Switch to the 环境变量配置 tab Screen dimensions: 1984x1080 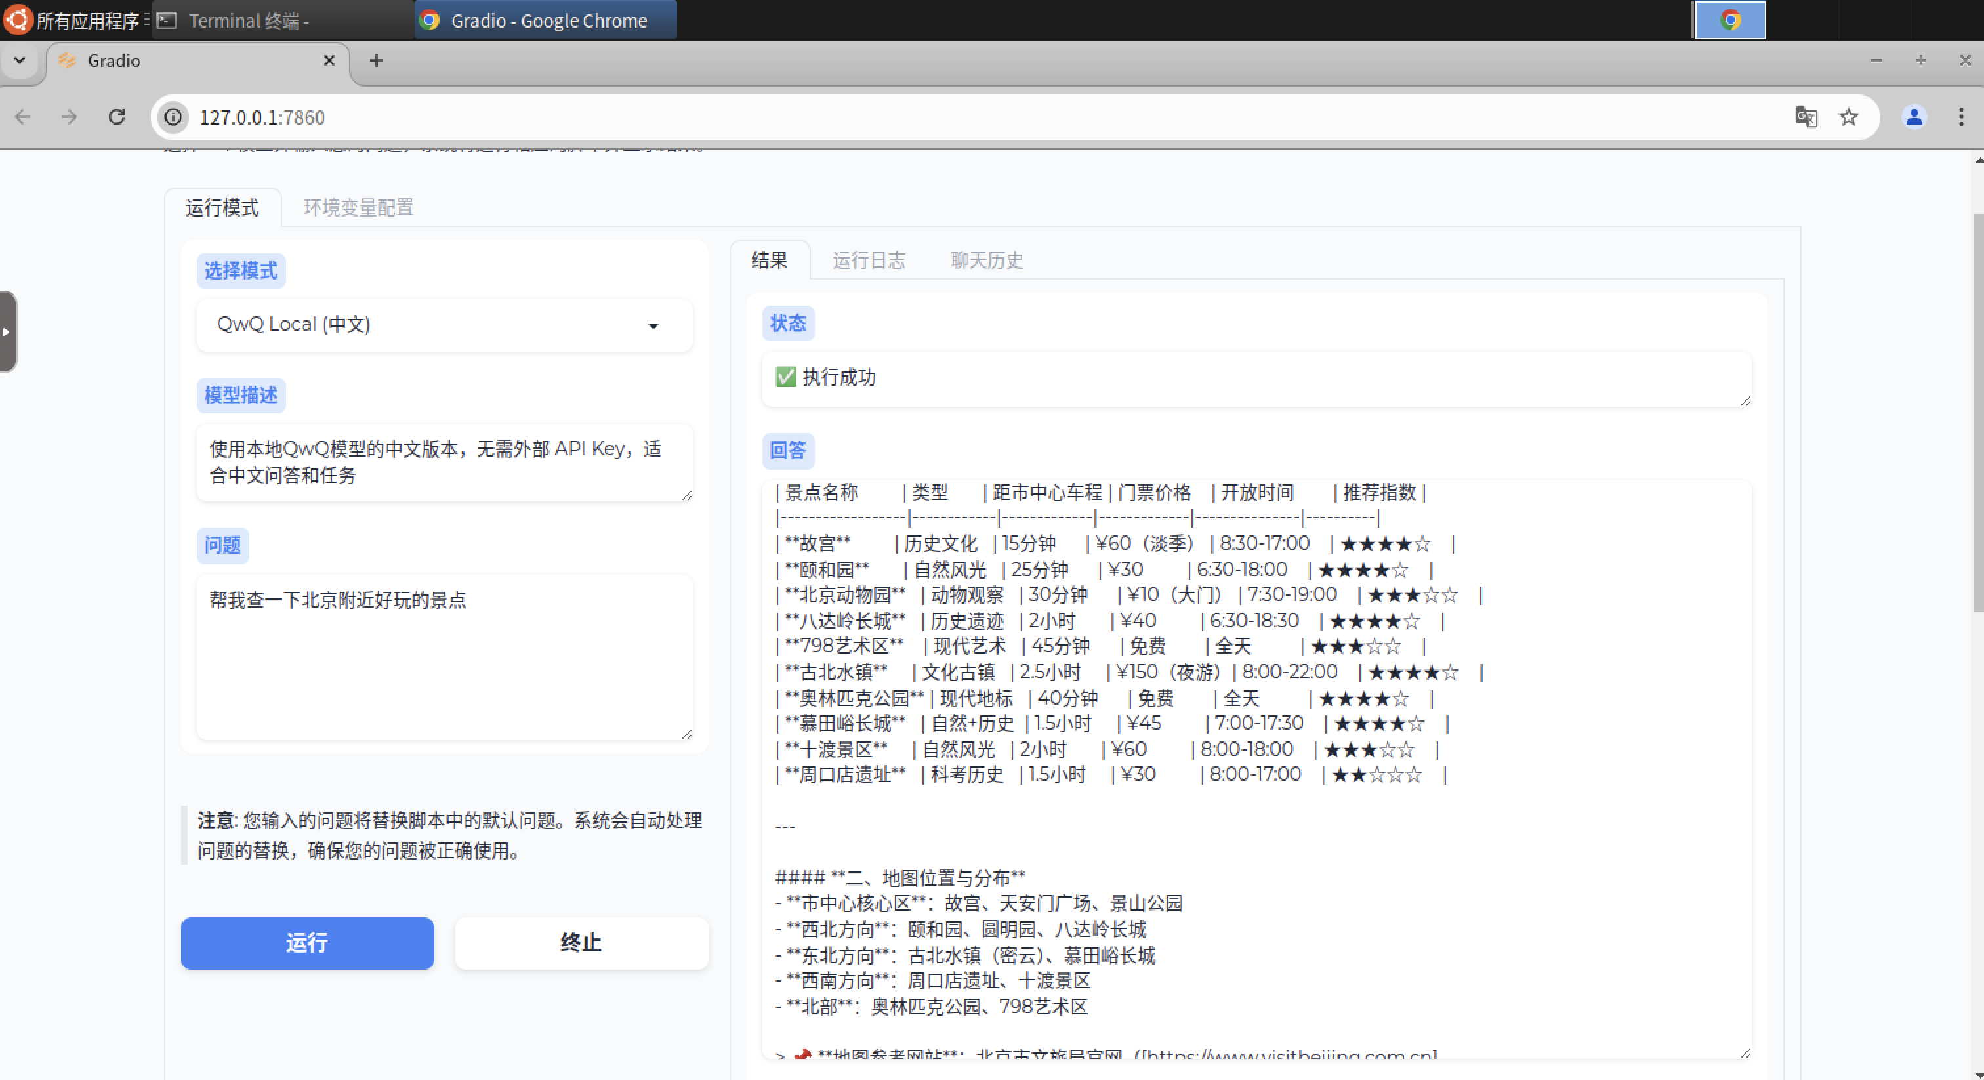pos(358,208)
